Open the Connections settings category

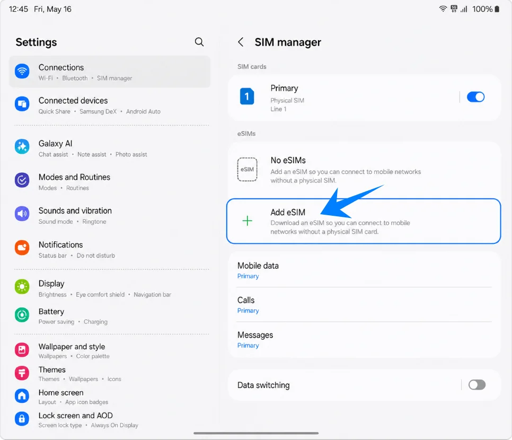(x=110, y=72)
